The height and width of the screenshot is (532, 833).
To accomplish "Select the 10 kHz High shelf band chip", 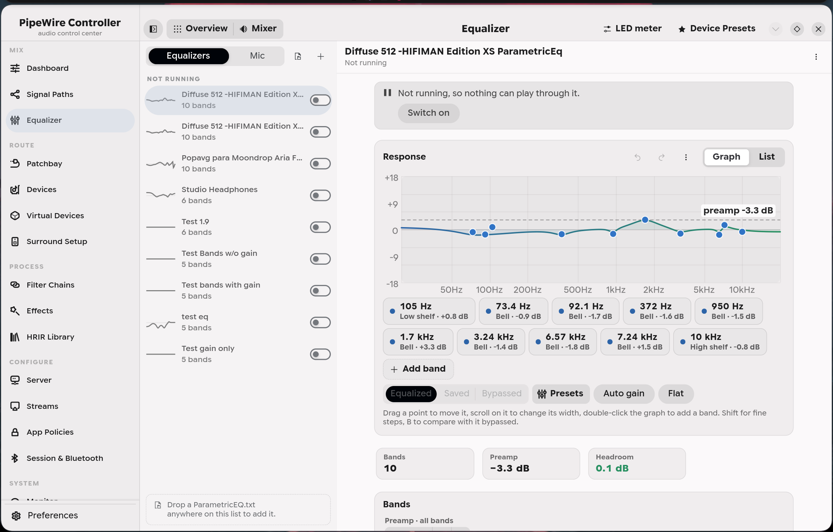I will [x=720, y=342].
